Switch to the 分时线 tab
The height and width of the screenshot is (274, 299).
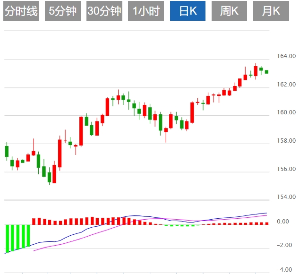pyautogui.click(x=21, y=11)
